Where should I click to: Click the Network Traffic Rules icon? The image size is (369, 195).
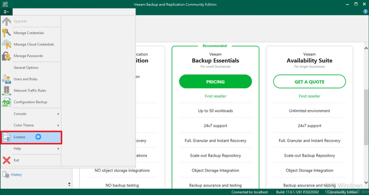tap(7, 90)
